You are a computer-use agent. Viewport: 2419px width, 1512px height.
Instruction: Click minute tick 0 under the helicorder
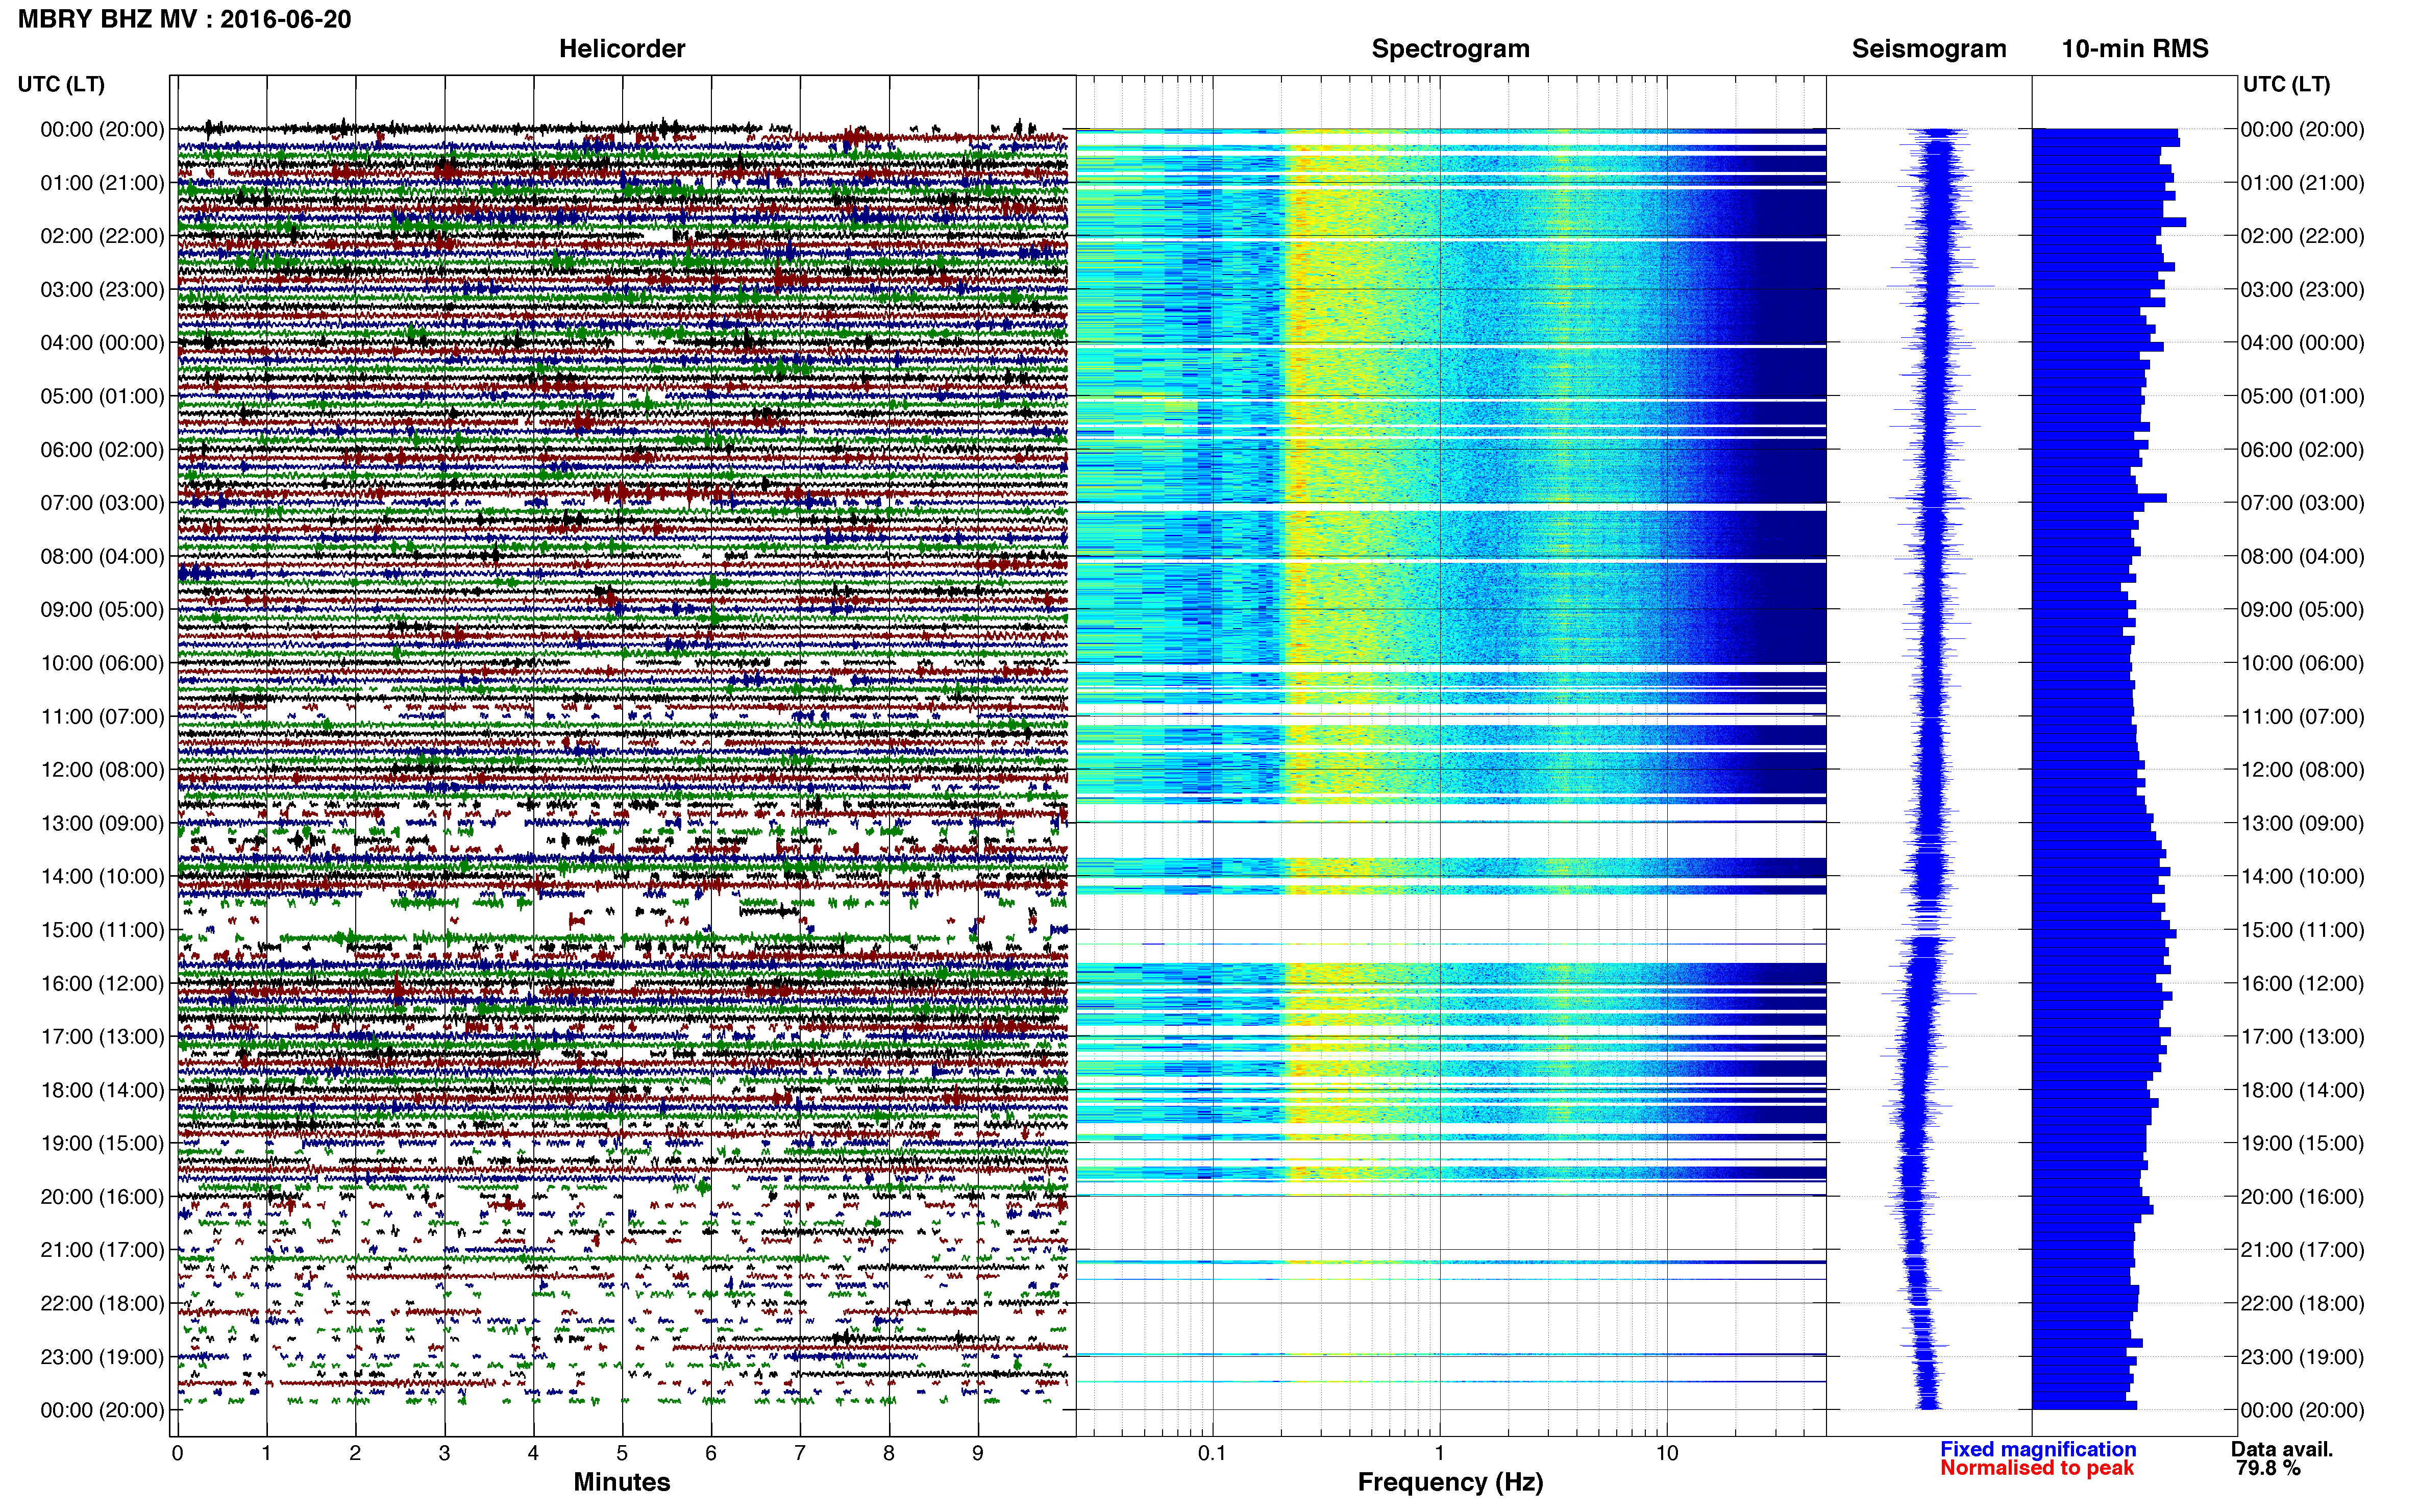[x=177, y=1453]
